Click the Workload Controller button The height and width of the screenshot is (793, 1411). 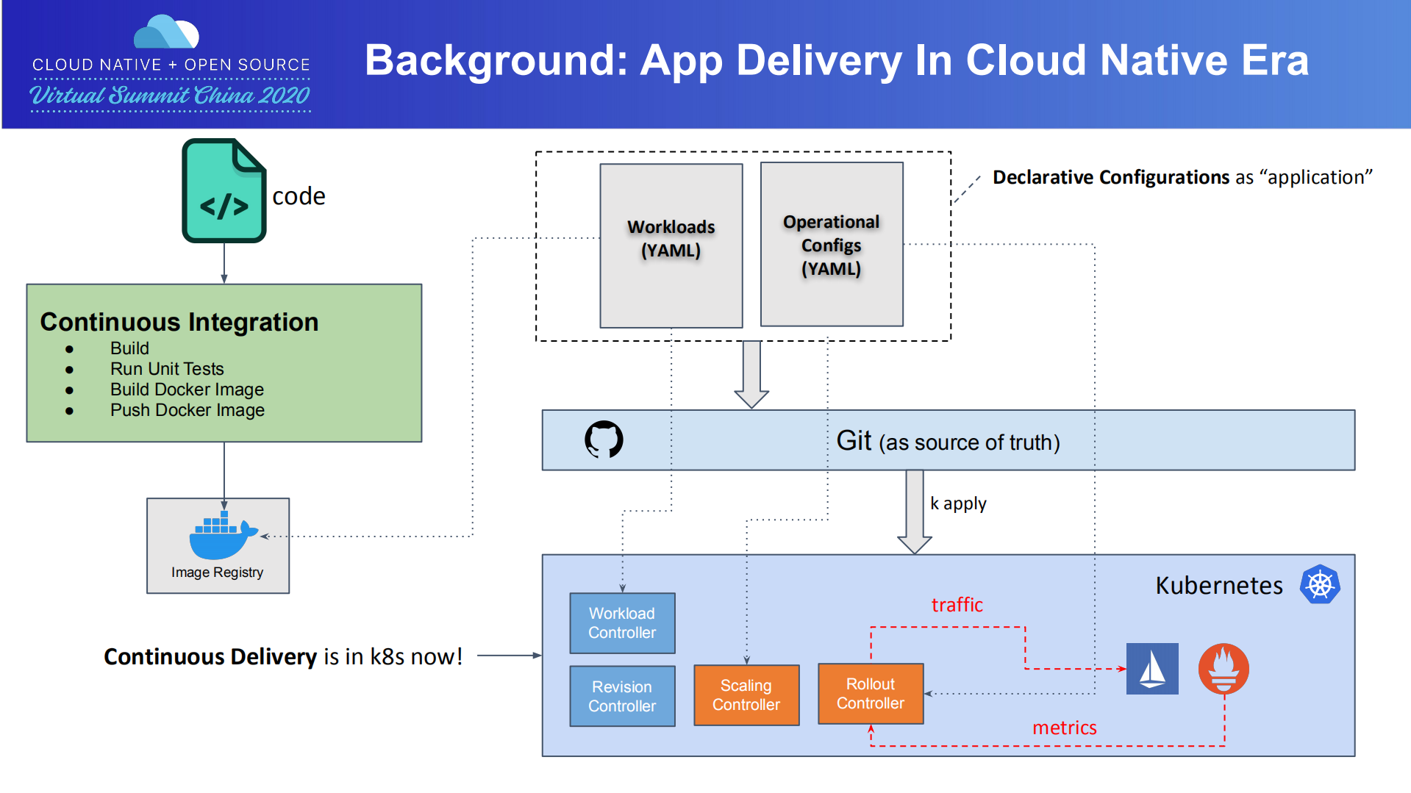click(621, 622)
